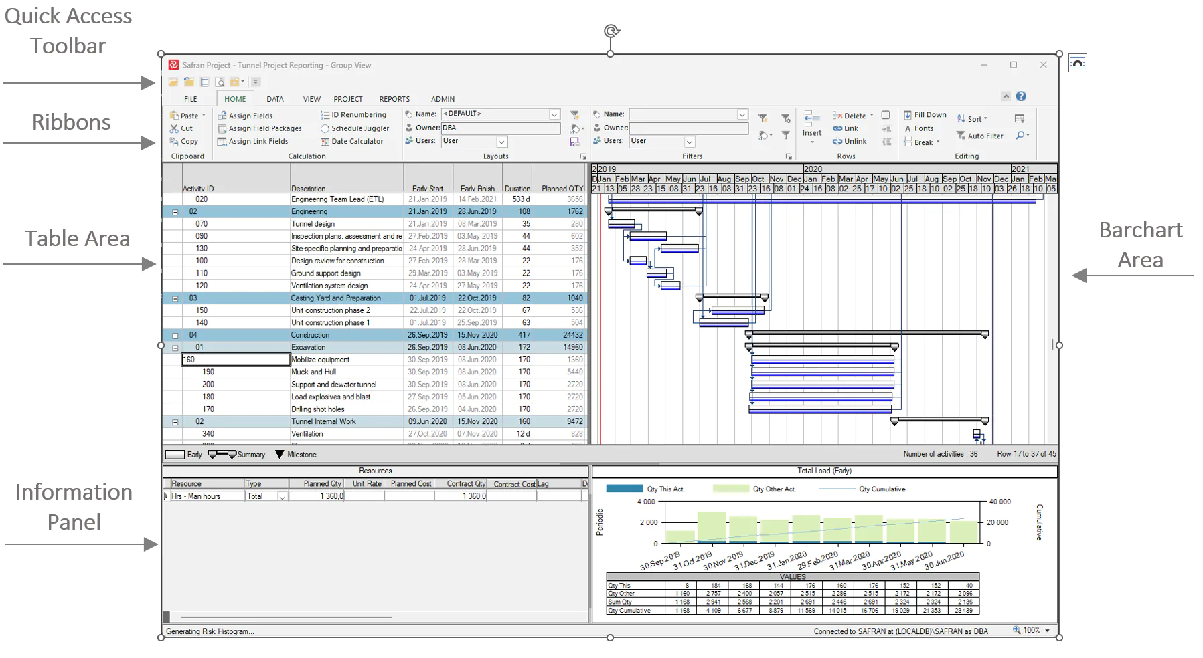The height and width of the screenshot is (658, 1203).
Task: Open the Filters Name dropdown
Action: pyautogui.click(x=742, y=114)
